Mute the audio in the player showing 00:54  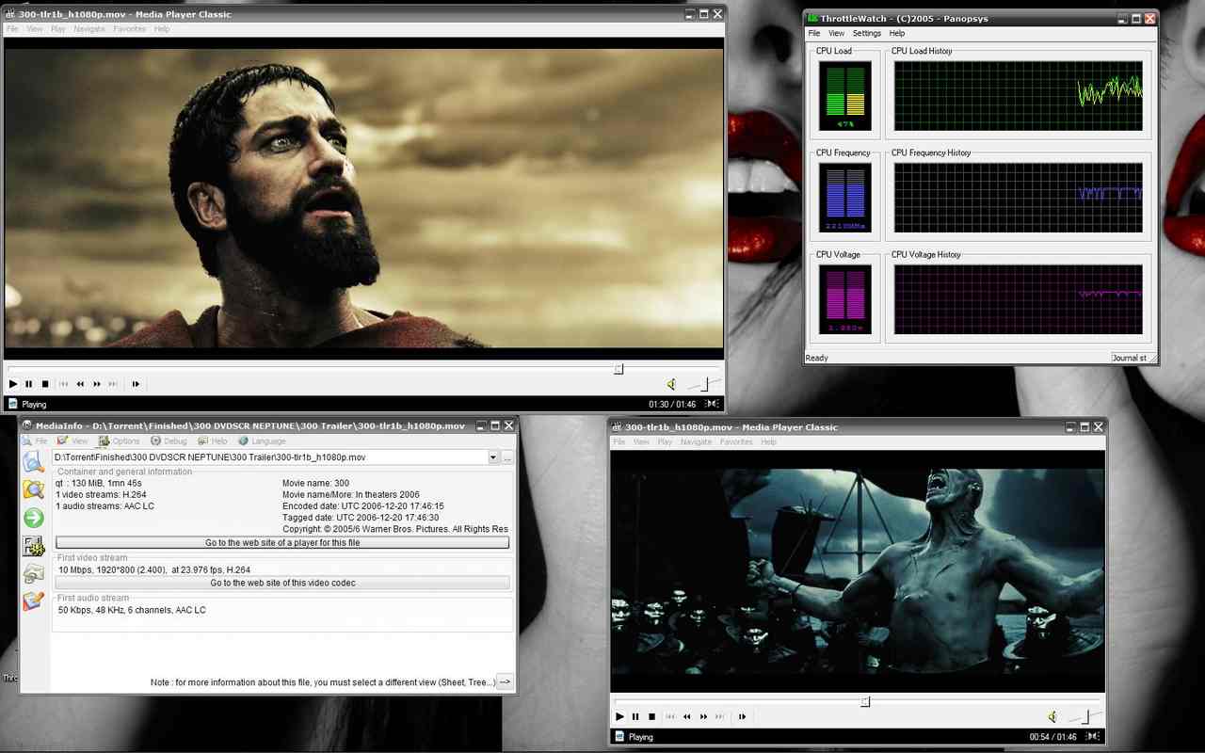[x=1052, y=717]
